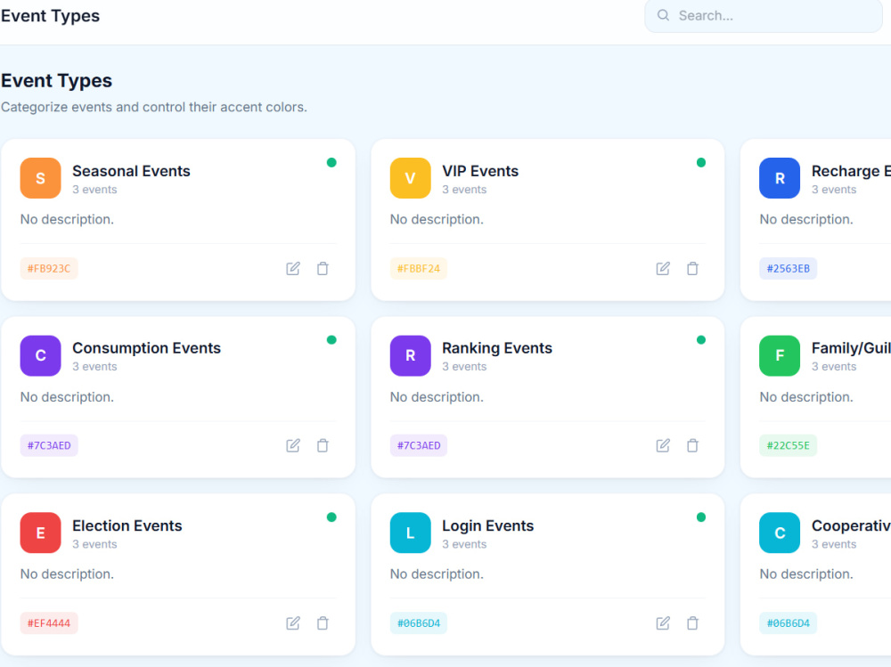The width and height of the screenshot is (891, 667).
Task: Click the Cooperative #06B6D4 color chip
Action: point(789,623)
